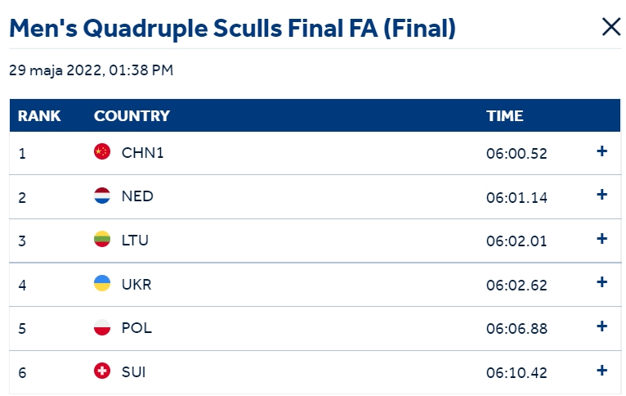
Task: Click the Poland flag icon
Action: coord(102,327)
